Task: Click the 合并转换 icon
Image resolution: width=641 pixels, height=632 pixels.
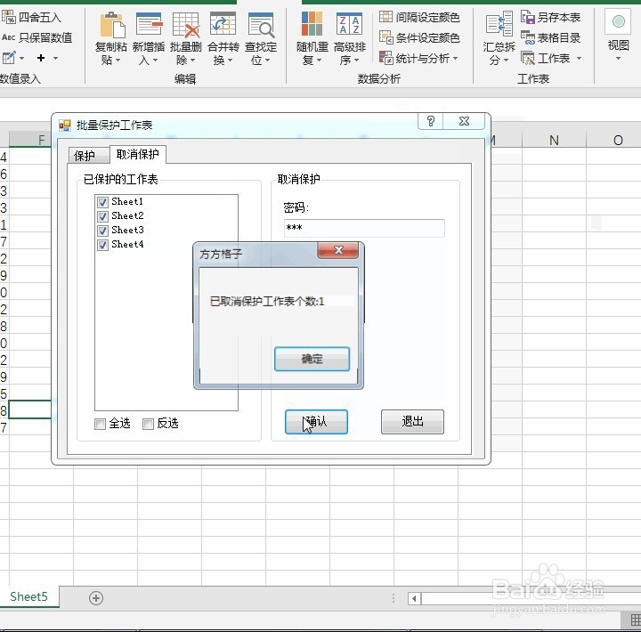Action: [x=223, y=25]
